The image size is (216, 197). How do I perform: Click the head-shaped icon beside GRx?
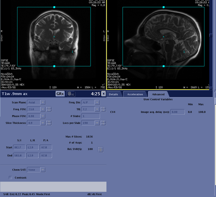pos(71,94)
